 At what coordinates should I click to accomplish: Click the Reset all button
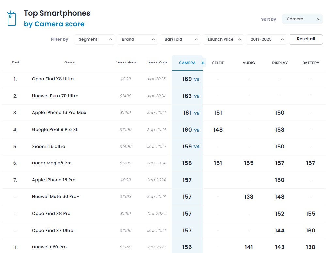306,39
